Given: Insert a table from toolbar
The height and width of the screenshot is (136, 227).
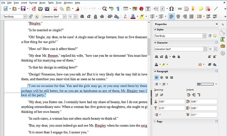Looking at the screenshot, I should (x=126, y=9).
